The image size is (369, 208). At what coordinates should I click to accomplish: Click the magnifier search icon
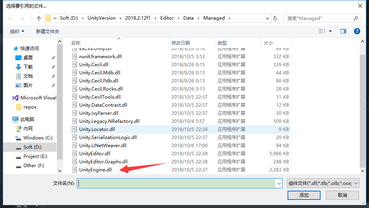(x=356, y=18)
